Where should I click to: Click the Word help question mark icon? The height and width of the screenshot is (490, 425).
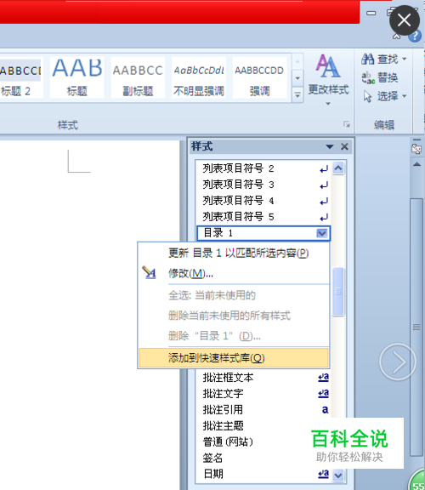click(415, 37)
